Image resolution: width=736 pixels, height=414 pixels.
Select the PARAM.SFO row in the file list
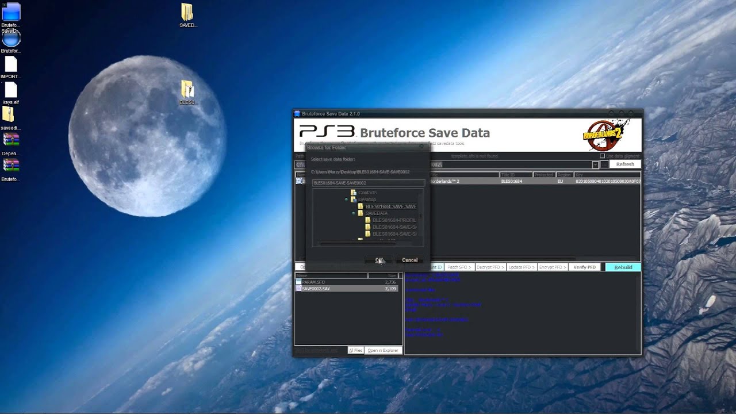[346, 282]
